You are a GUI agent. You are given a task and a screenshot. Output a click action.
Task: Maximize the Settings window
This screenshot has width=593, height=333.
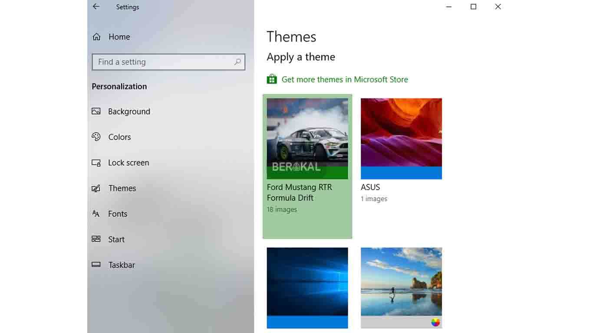tap(474, 7)
